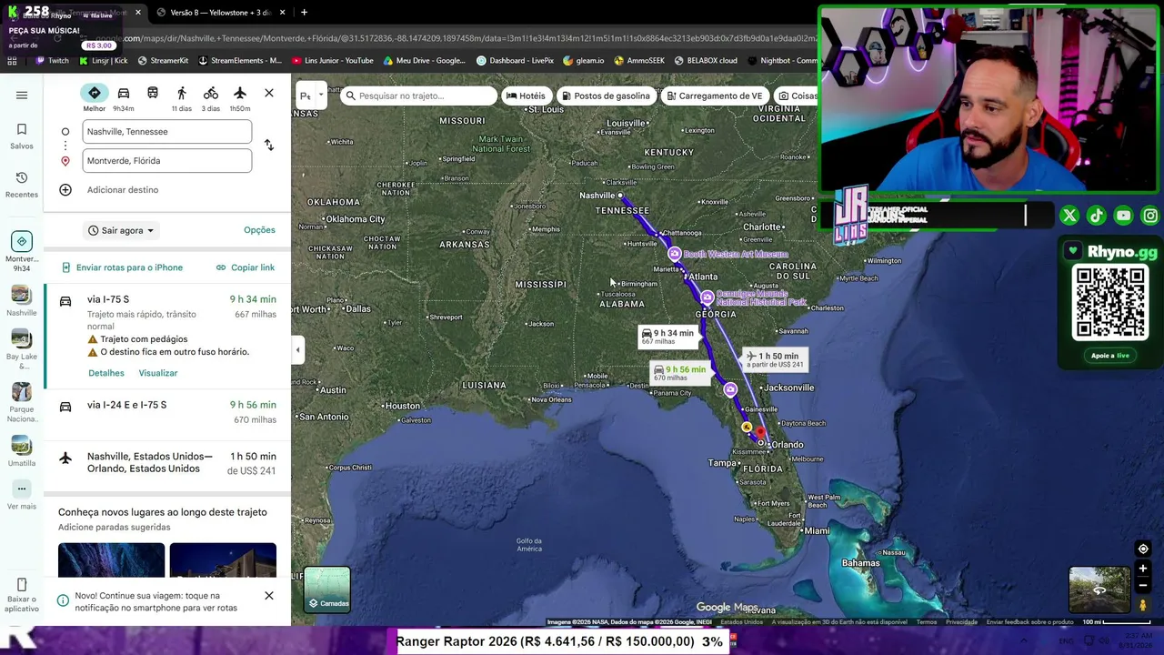This screenshot has width=1164, height=655.
Task: Click the Ocmulgee Mounds National Historical Park pin
Action: click(x=707, y=297)
